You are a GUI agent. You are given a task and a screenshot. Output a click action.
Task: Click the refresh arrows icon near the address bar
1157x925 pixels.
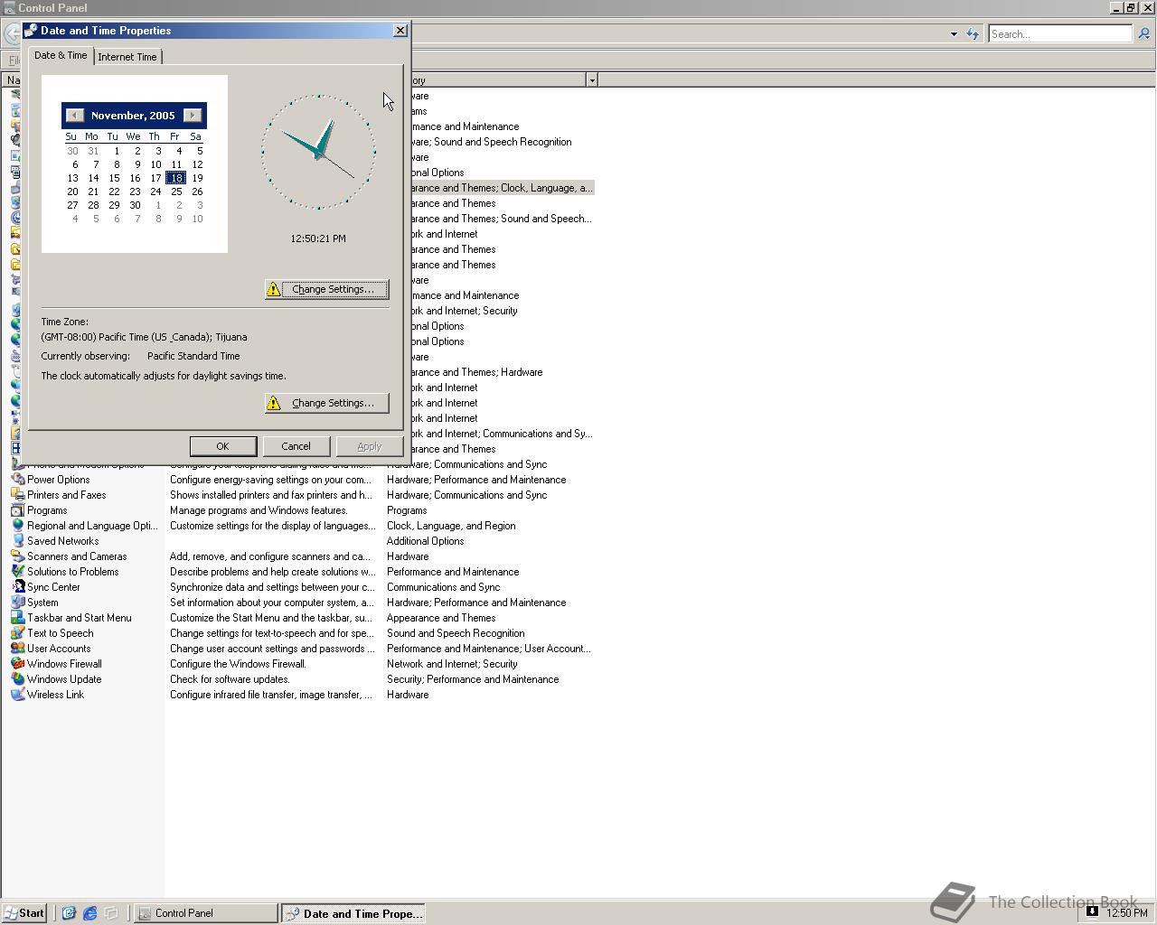click(x=973, y=33)
